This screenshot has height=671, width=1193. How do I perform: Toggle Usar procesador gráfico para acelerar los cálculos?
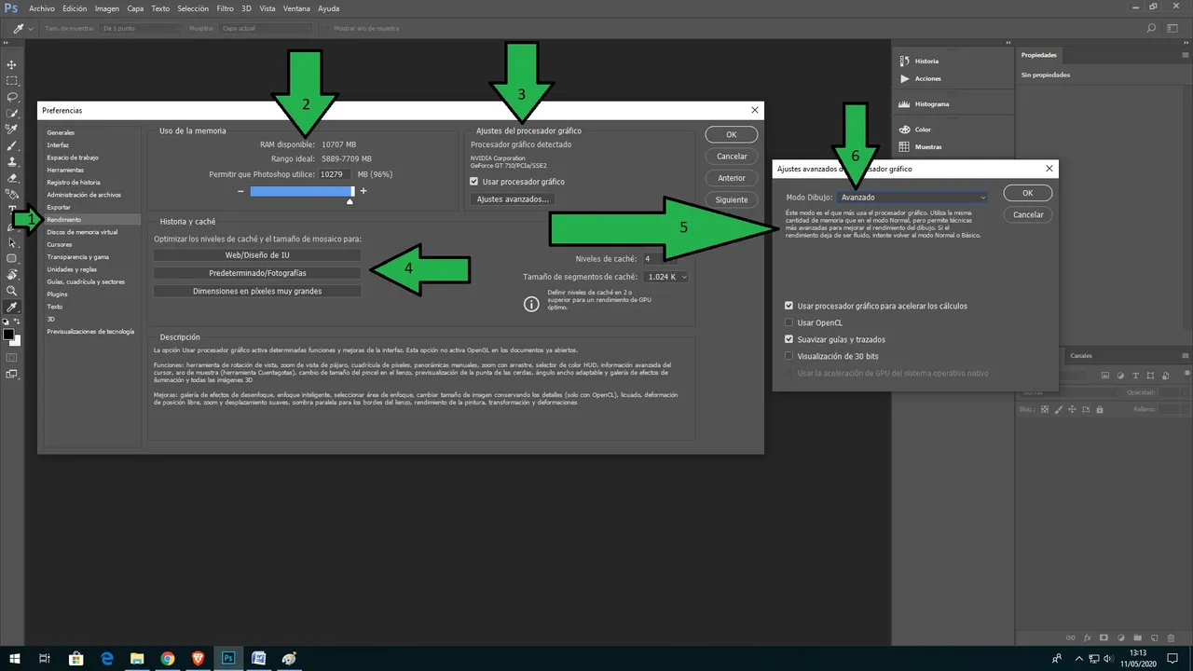coord(789,306)
